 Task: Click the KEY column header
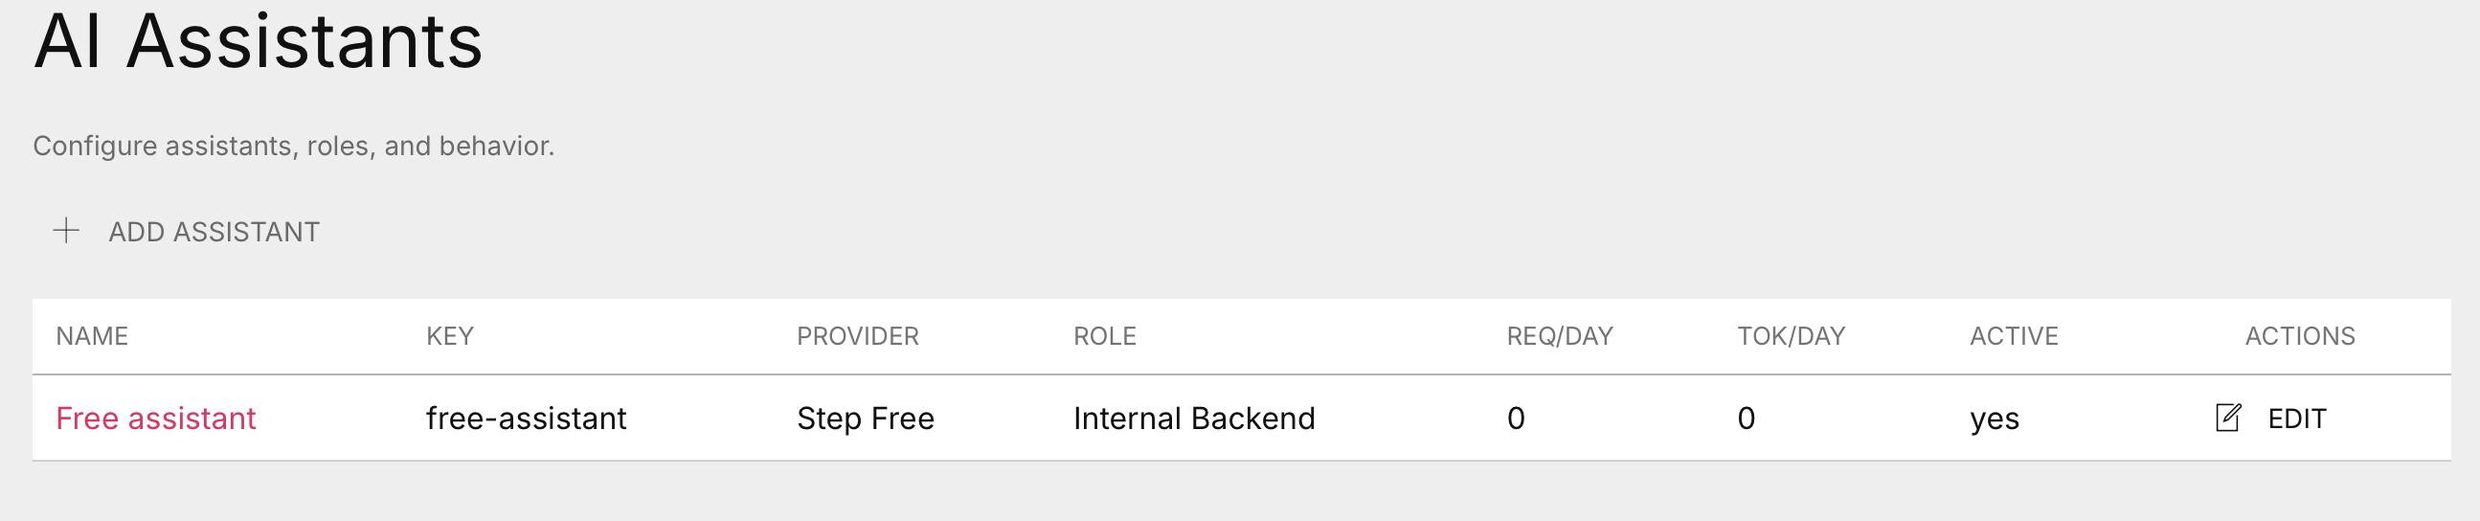coord(450,336)
